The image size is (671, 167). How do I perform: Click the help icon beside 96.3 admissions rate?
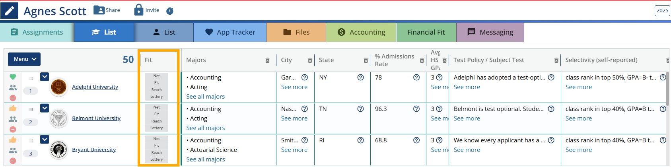(416, 109)
